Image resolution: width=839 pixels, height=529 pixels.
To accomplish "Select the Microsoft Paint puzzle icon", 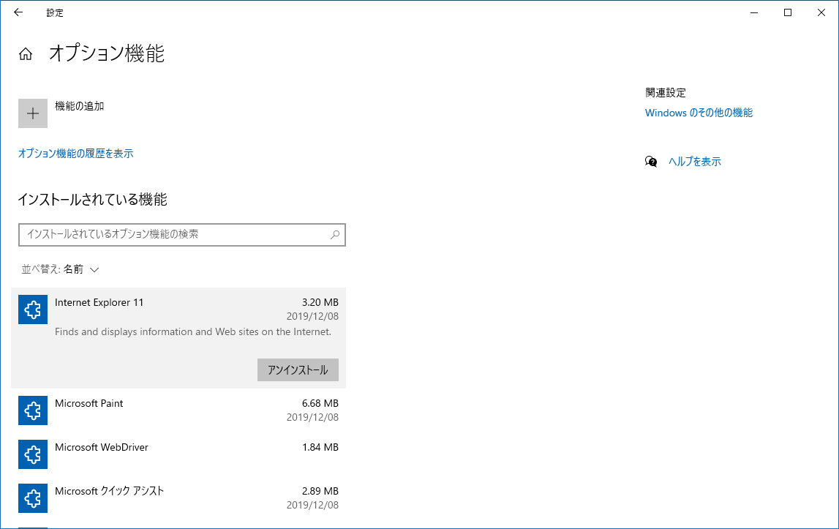I will pos(33,410).
